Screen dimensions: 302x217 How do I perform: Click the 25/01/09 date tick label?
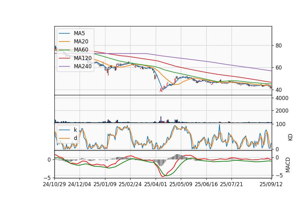pyautogui.click(x=105, y=184)
